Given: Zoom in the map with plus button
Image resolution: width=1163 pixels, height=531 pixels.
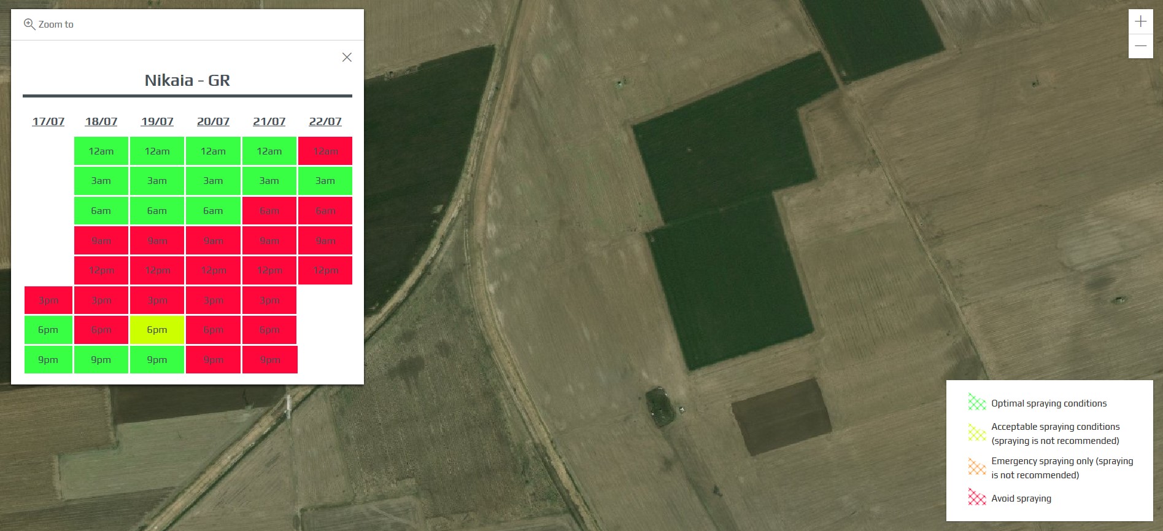Looking at the screenshot, I should point(1140,21).
